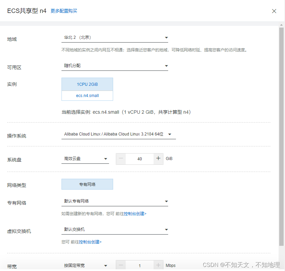Open the 虚拟交换机 dropdown 默认交换机
Image resolution: width=285 pixels, height=271 pixels.
coord(115,229)
